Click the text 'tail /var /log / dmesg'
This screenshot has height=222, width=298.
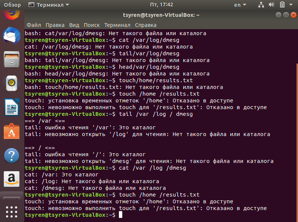tap(156, 114)
